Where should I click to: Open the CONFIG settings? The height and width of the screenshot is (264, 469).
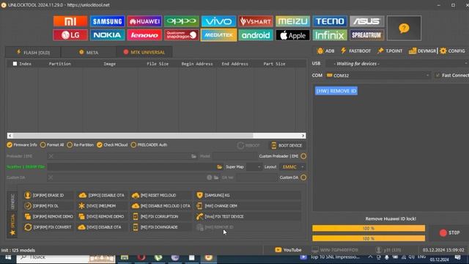click(x=453, y=51)
